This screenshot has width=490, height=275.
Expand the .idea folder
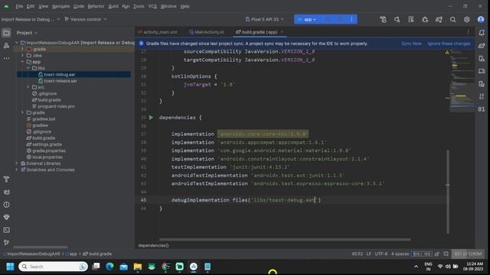click(x=22, y=55)
